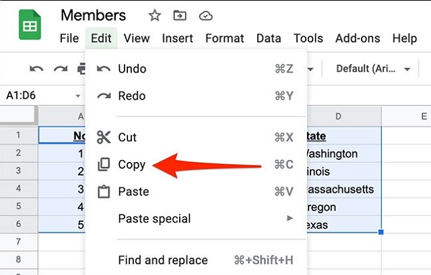Open the name box dropdown arrow
This screenshot has width=431, height=275.
tap(78, 95)
